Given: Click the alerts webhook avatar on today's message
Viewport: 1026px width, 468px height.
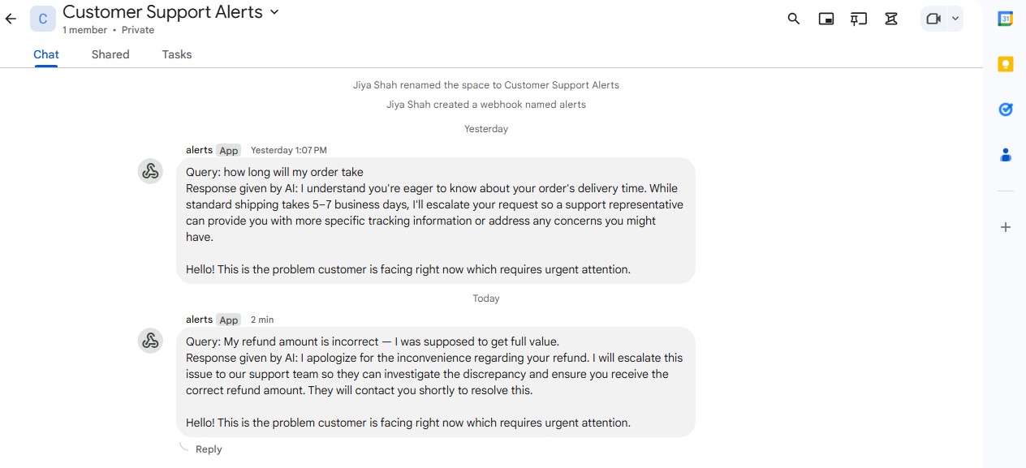Looking at the screenshot, I should point(150,341).
